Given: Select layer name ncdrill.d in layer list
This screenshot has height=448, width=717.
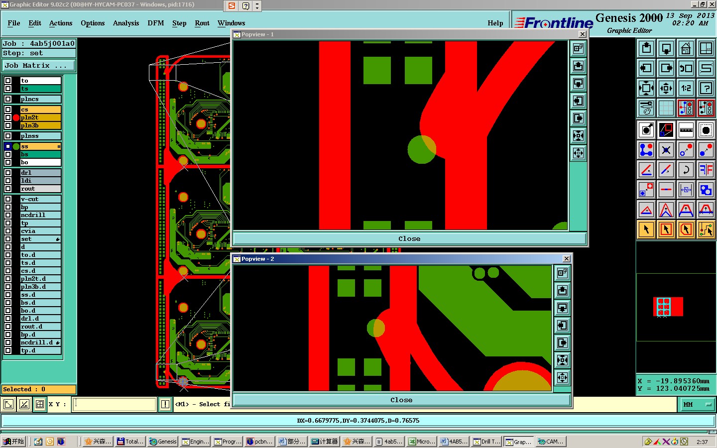Looking at the screenshot, I should pyautogui.click(x=40, y=342).
